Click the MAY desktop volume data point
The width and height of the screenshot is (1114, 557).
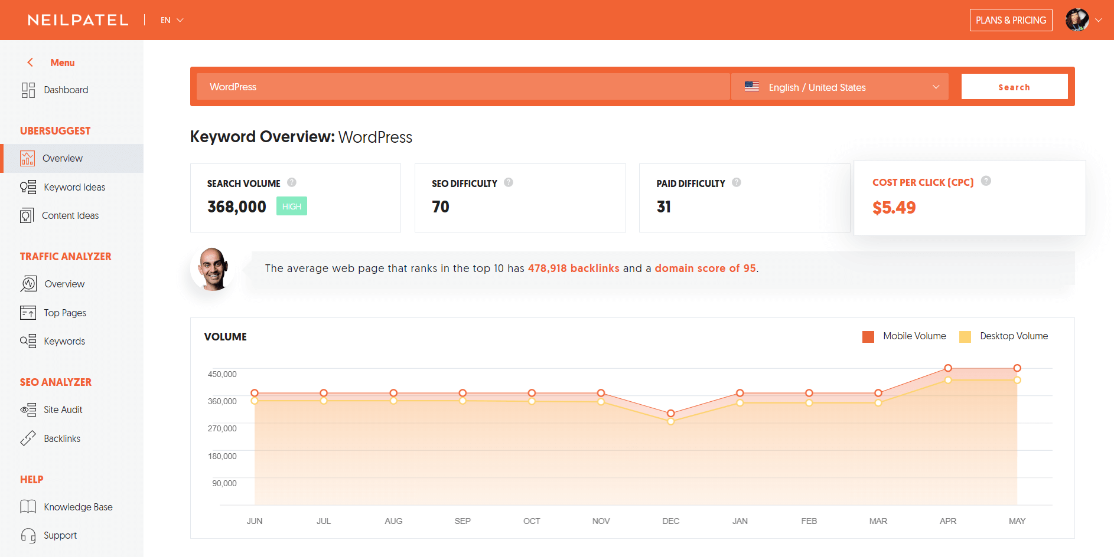[1017, 380]
